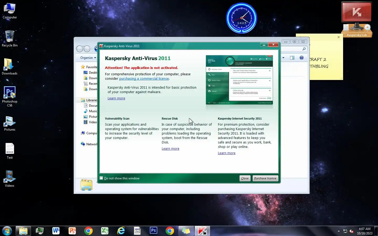The height and width of the screenshot is (236, 378).
Task: Open Windows Explorer from the taskbar
Action: 23,231
